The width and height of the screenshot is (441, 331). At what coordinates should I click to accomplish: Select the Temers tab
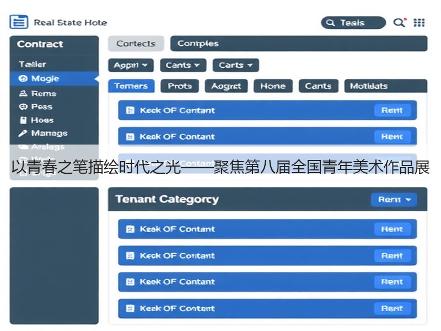tap(131, 86)
